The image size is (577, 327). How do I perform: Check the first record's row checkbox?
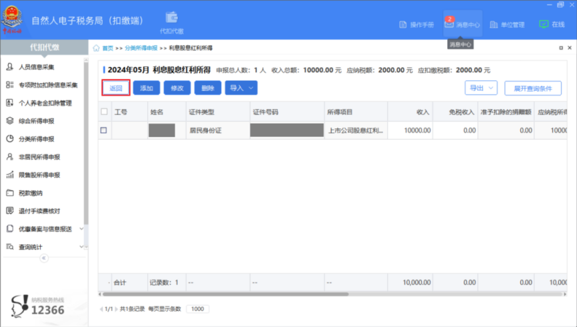104,130
